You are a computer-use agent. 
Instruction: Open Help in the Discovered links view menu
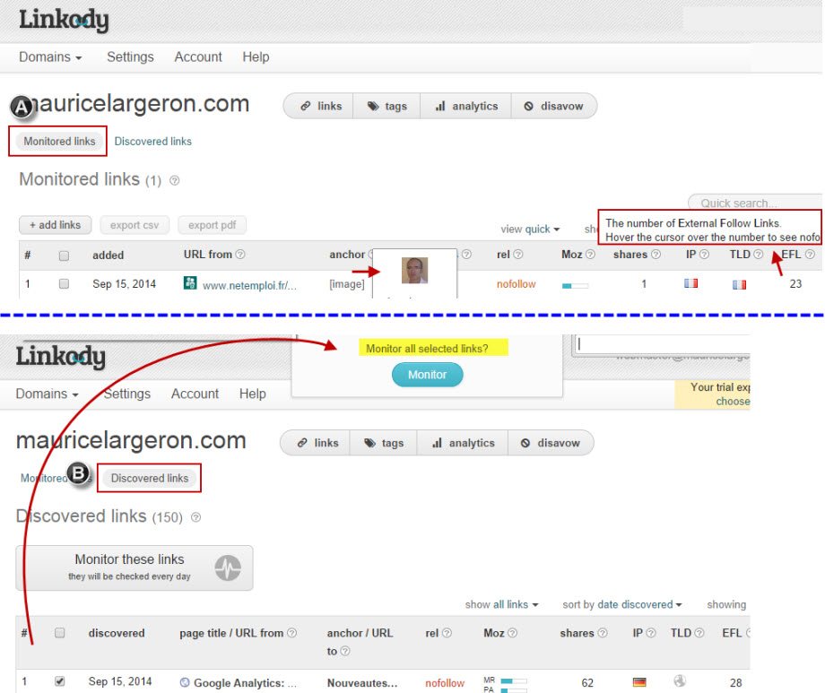(x=253, y=394)
